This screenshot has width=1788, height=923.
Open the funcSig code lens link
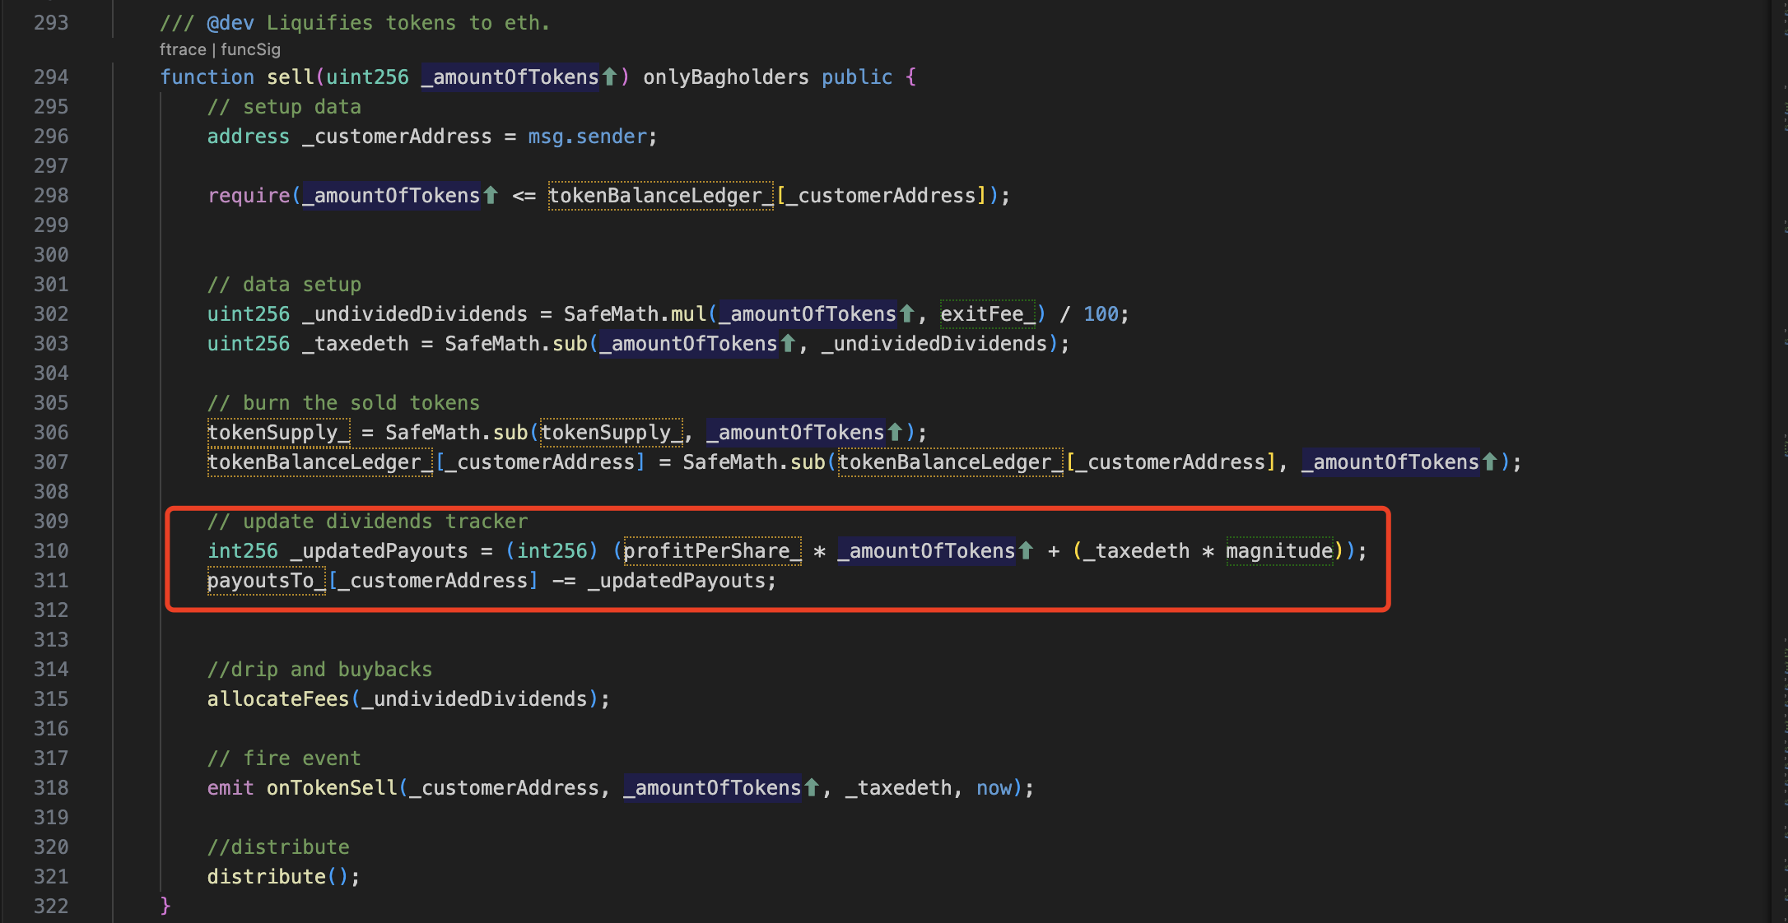[x=250, y=49]
